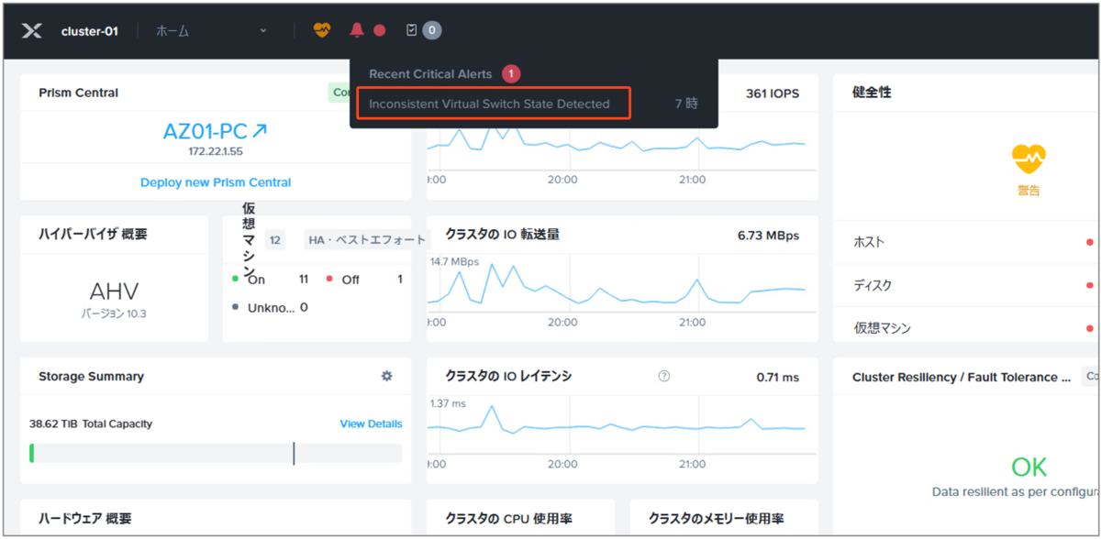The image size is (1101, 539).
Task: Click the クラスタのメモリー使用率 title
Action: coord(717,519)
